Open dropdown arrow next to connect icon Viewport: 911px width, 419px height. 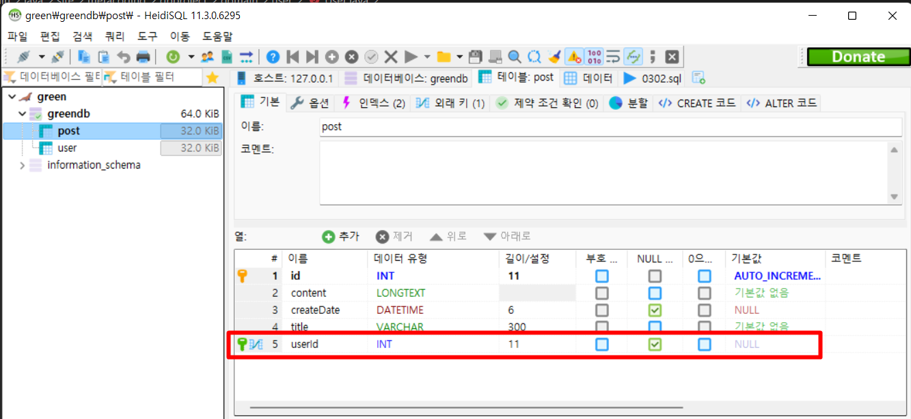point(42,57)
